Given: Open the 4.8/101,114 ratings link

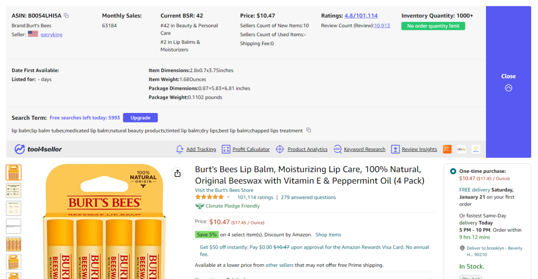Looking at the screenshot, I should click(361, 16).
